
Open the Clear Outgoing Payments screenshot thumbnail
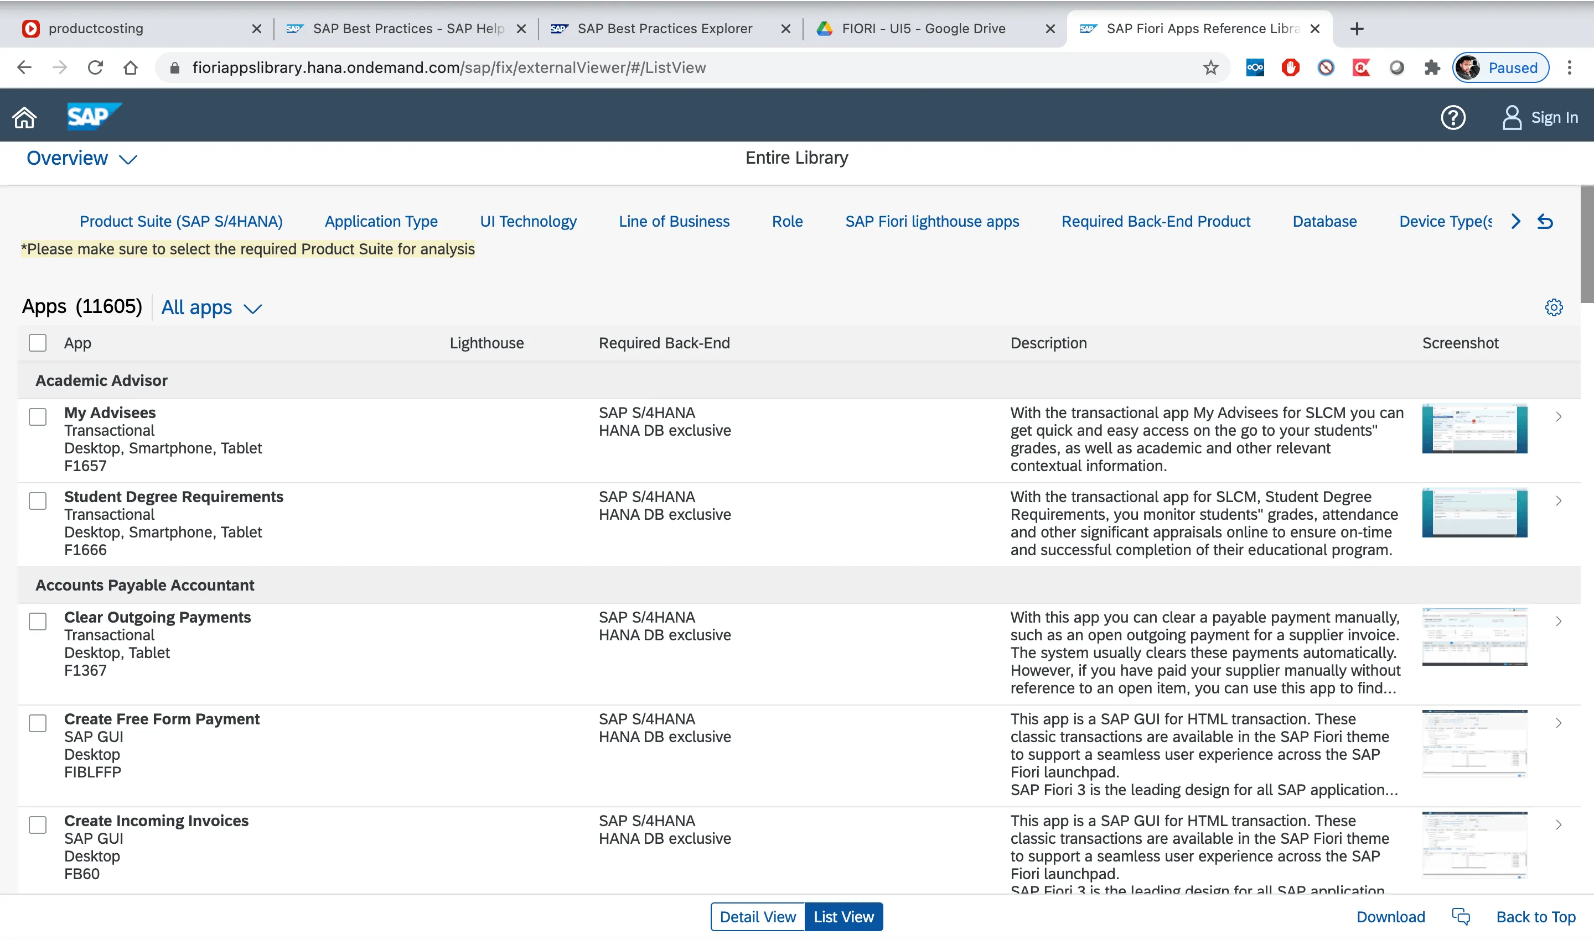[x=1474, y=636]
